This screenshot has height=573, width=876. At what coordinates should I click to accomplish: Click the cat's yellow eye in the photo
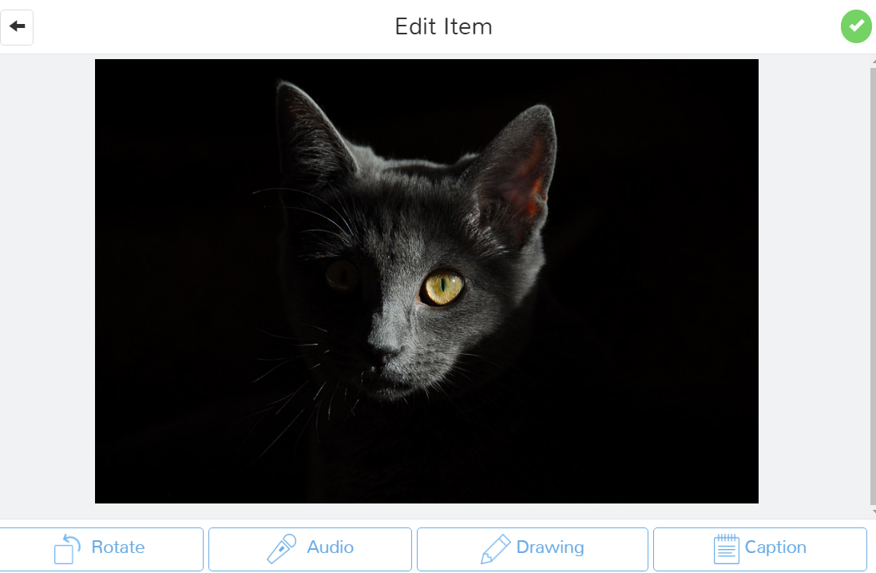(x=443, y=288)
